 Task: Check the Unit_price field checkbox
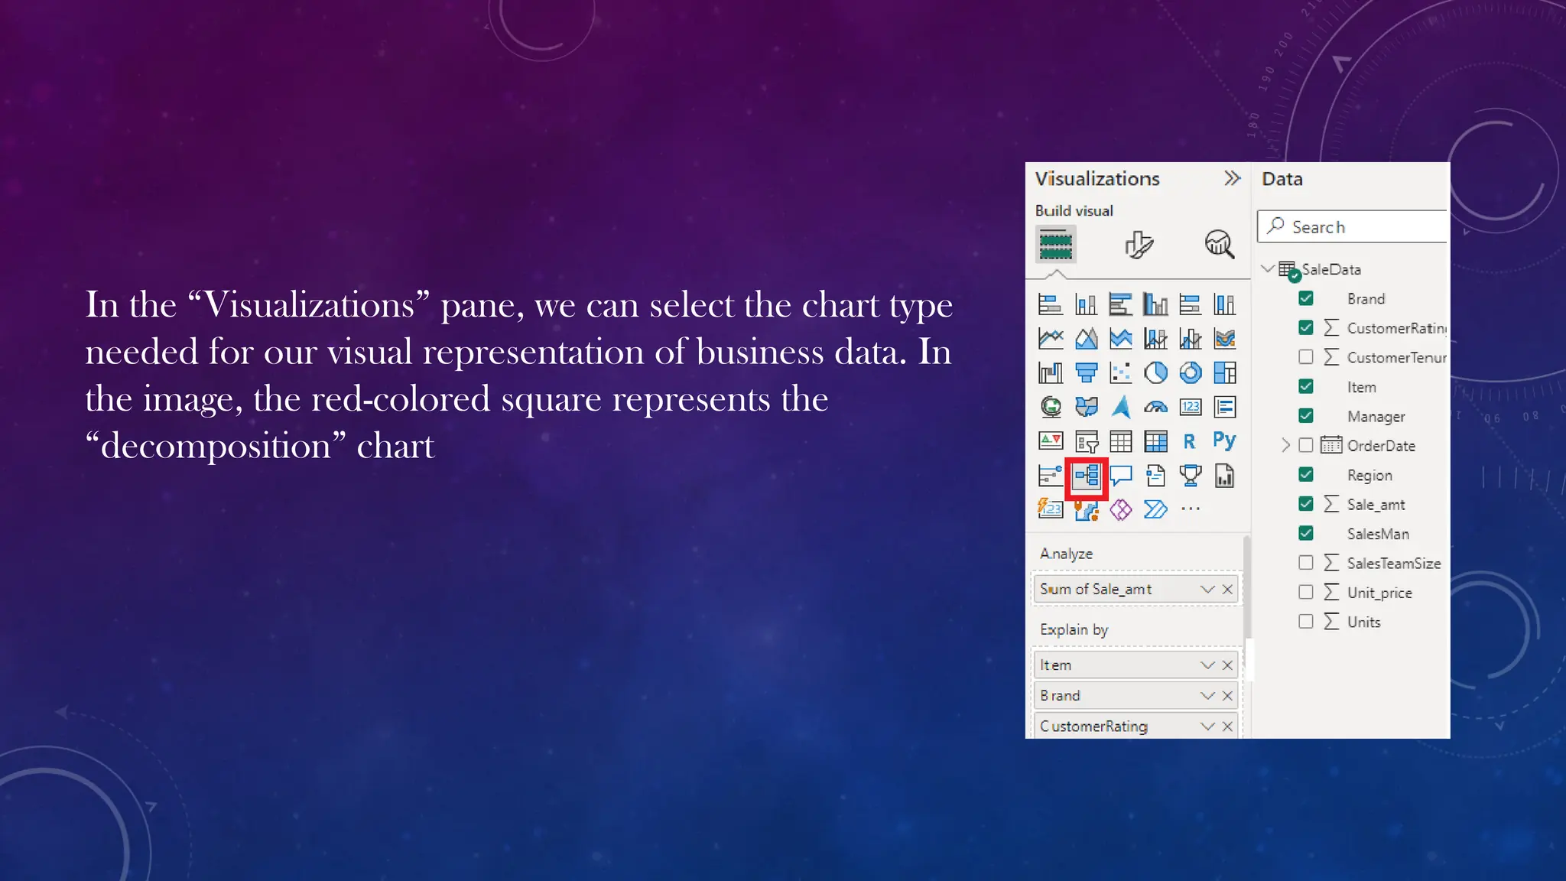click(1306, 592)
